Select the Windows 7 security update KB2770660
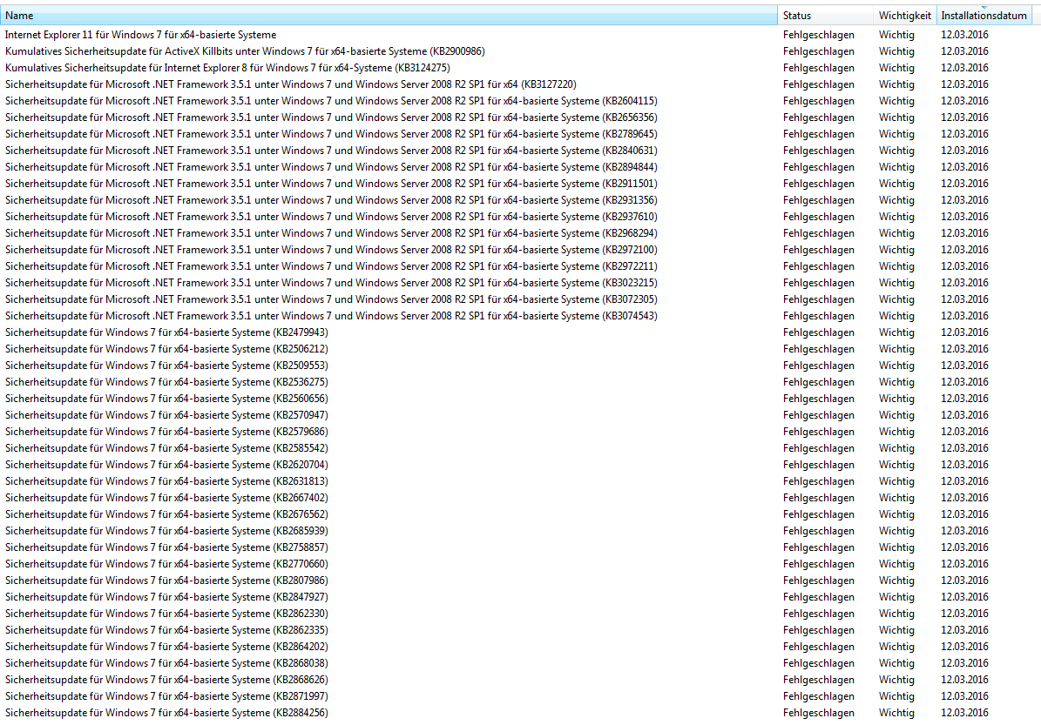 pos(166,564)
